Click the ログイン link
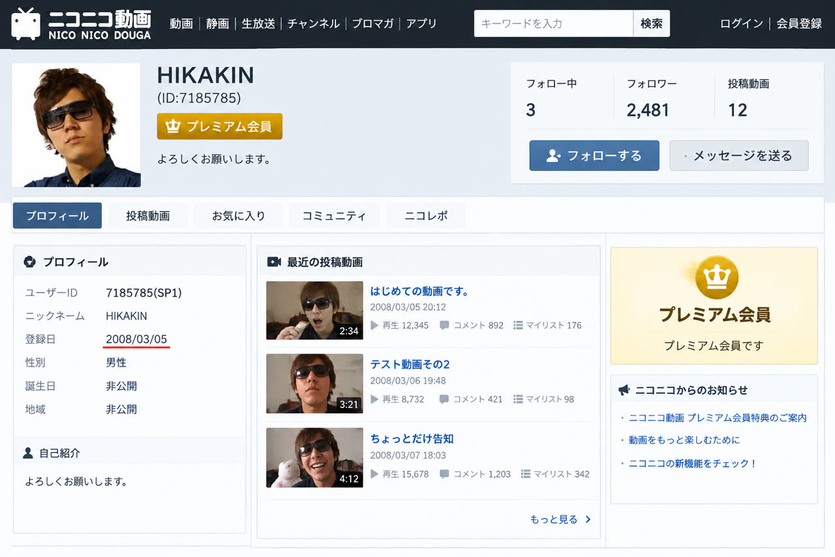 742,24
